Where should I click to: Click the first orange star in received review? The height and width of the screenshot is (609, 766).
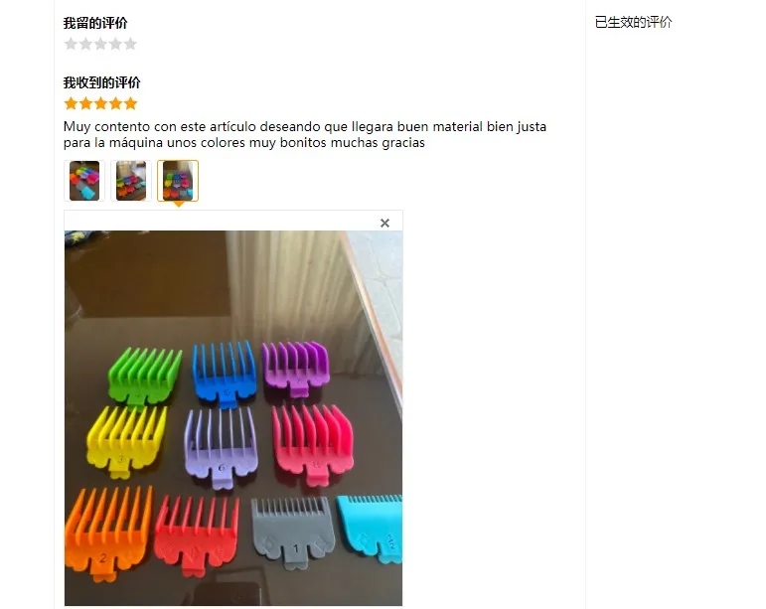pyautogui.click(x=71, y=103)
